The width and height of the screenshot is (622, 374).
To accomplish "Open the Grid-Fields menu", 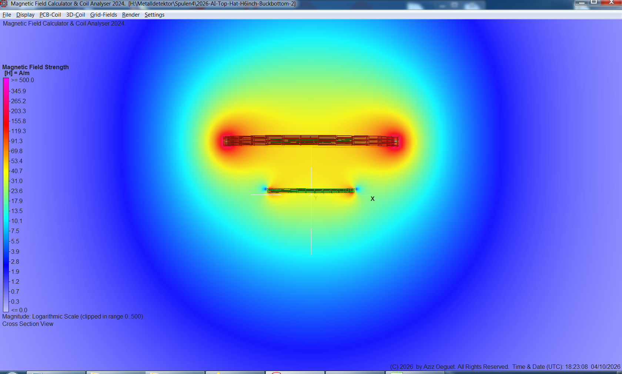I will click(103, 15).
